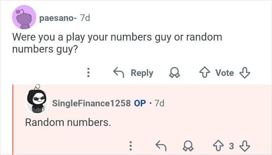Click the 7d timestamp on paesano's comment

pos(84,18)
